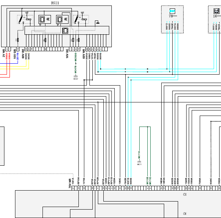The height and width of the screenshot is (218, 221).
Task: Select the 7842E wire label in ESP box
Action: click(x=172, y=26)
